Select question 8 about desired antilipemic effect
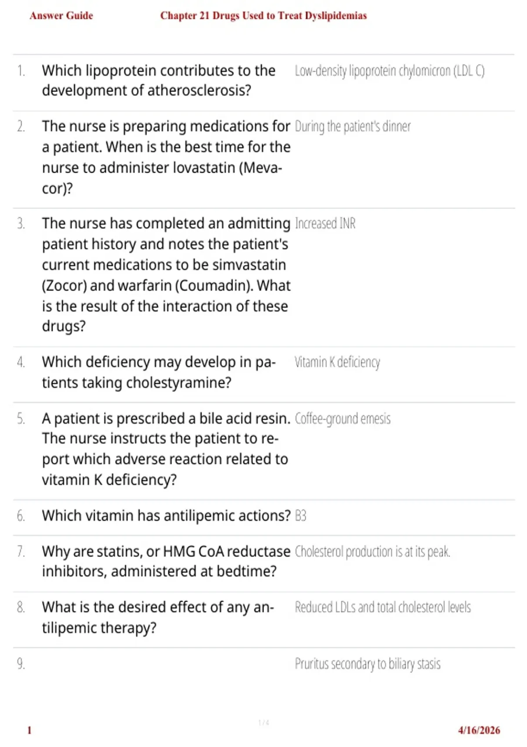The image size is (527, 747). pos(158,617)
